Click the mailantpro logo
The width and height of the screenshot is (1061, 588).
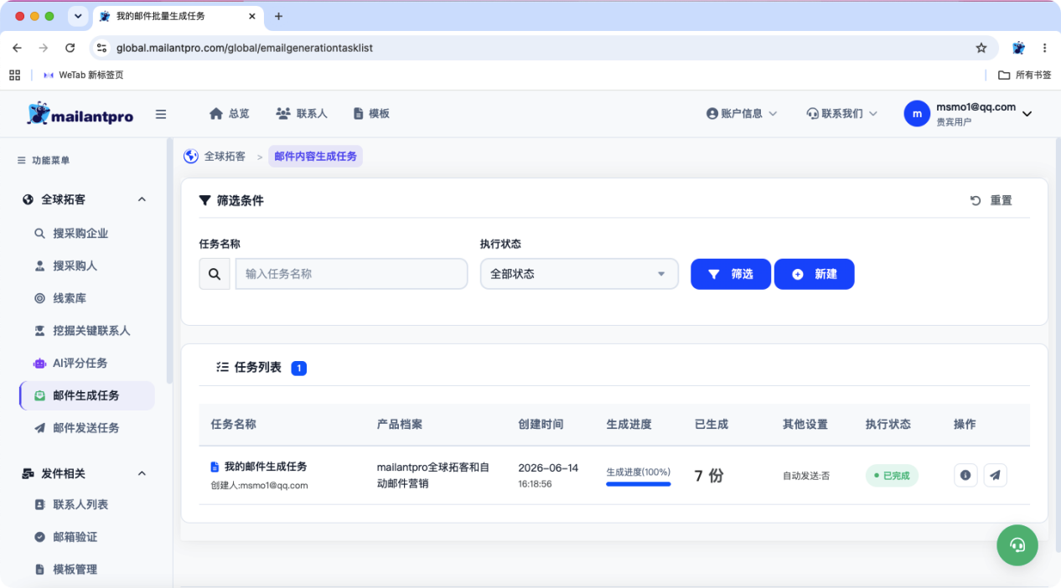pos(80,114)
